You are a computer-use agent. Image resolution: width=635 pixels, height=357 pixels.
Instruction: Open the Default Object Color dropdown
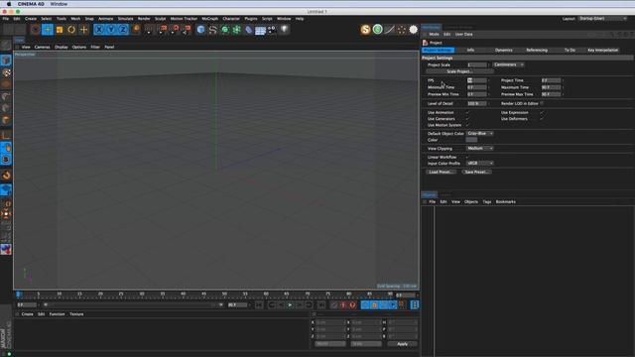click(x=480, y=133)
